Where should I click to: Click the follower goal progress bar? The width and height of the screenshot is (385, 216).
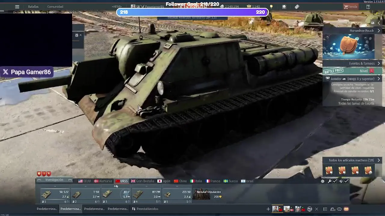[x=192, y=12]
